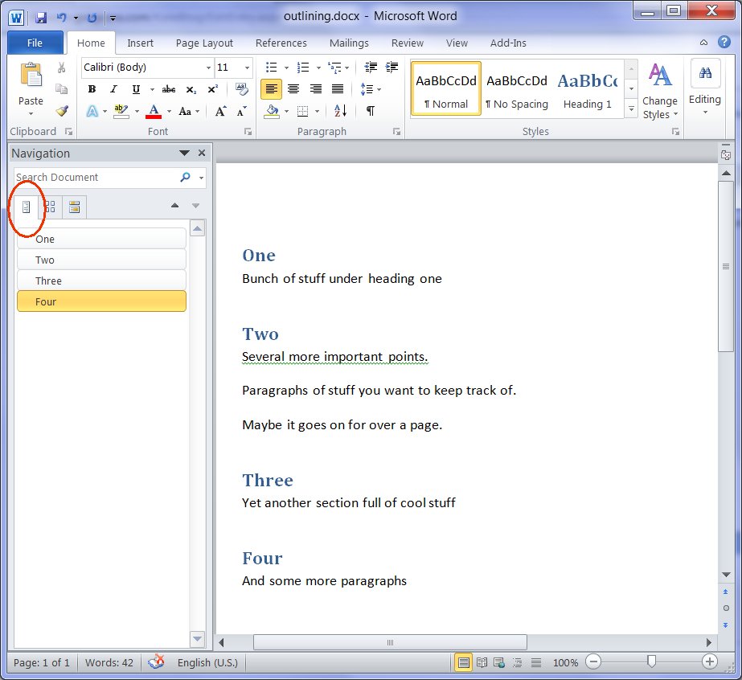Viewport: 742px width, 680px height.
Task: Toggle align text left
Action: (x=271, y=89)
